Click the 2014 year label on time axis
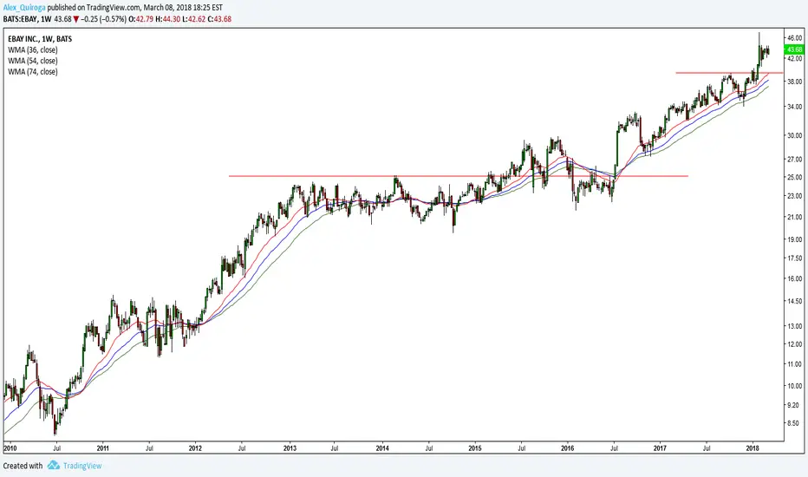The image size is (808, 477). (x=382, y=448)
